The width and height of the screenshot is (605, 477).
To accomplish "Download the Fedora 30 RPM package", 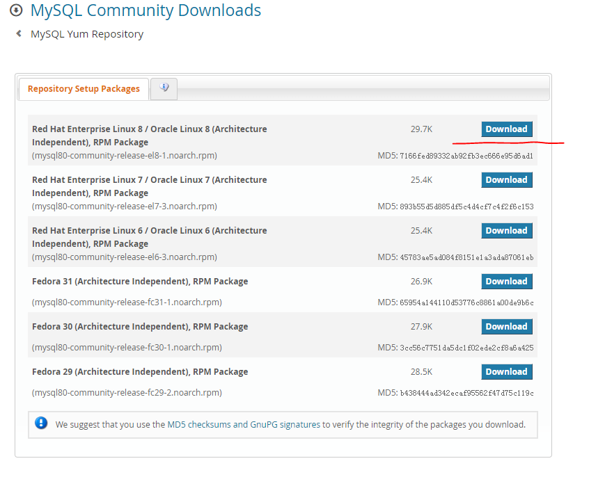I will pos(507,327).
